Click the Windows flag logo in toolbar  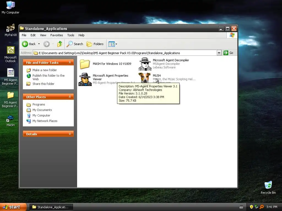point(232,35)
